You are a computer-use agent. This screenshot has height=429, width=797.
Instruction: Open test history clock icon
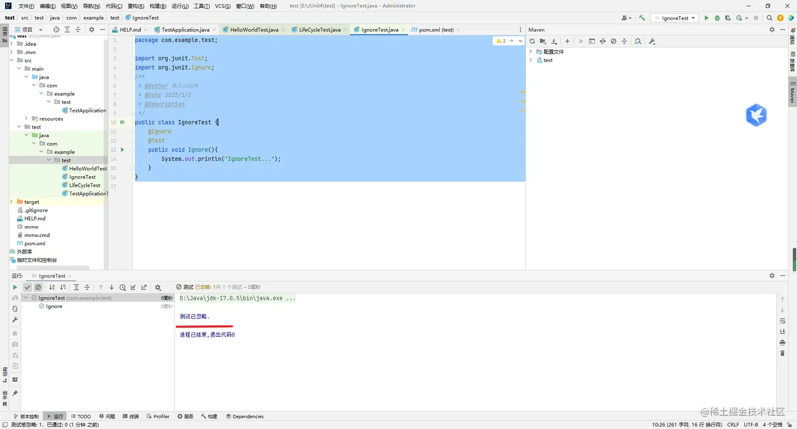122,287
